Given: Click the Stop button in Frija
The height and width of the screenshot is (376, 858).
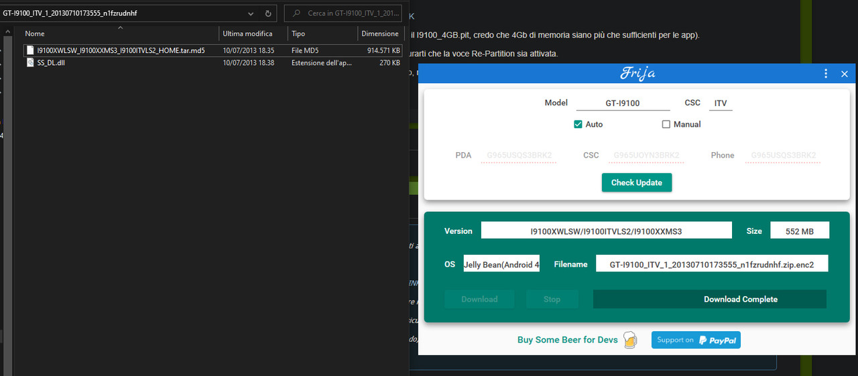Looking at the screenshot, I should click(x=552, y=299).
